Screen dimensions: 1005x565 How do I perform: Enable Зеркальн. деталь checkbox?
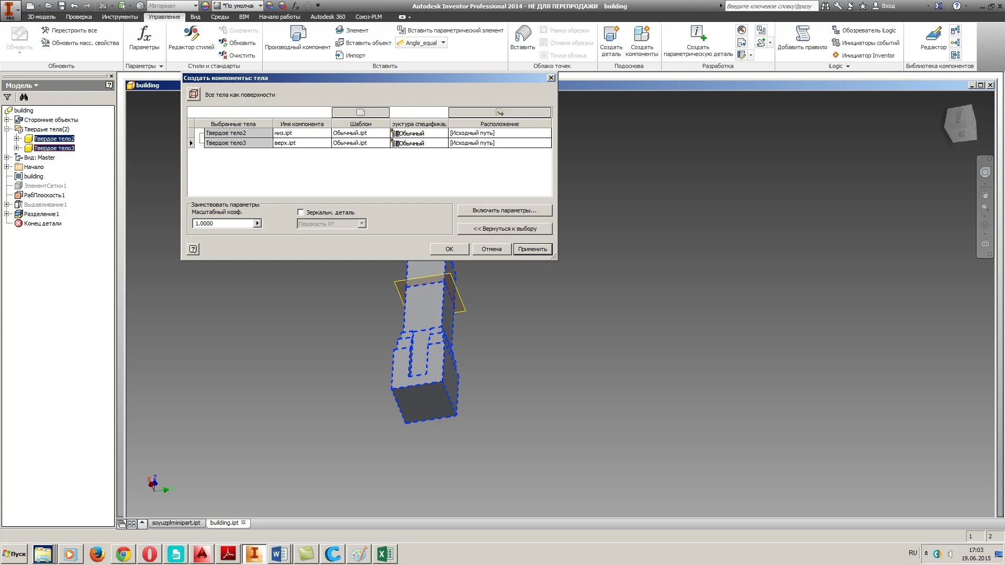300,212
